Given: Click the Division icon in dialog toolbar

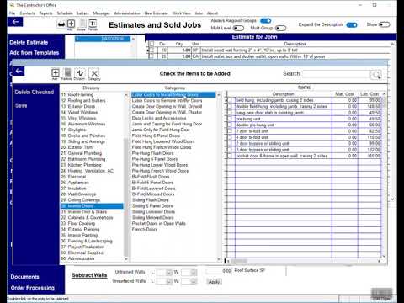Looking at the screenshot, I should [x=80, y=73].
